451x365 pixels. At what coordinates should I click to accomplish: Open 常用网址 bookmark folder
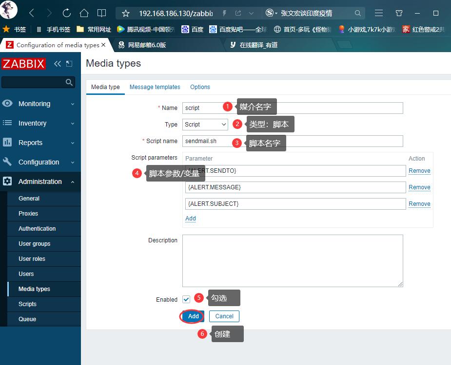(x=94, y=29)
